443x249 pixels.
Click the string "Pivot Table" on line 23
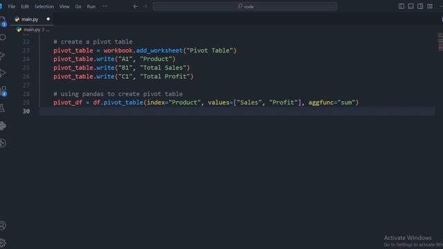tap(210, 50)
